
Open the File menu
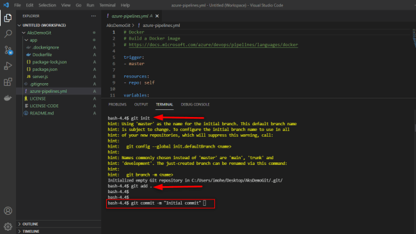pos(17,5)
